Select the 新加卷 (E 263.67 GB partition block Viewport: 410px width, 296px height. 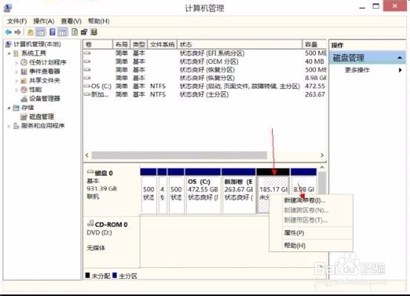(239, 191)
